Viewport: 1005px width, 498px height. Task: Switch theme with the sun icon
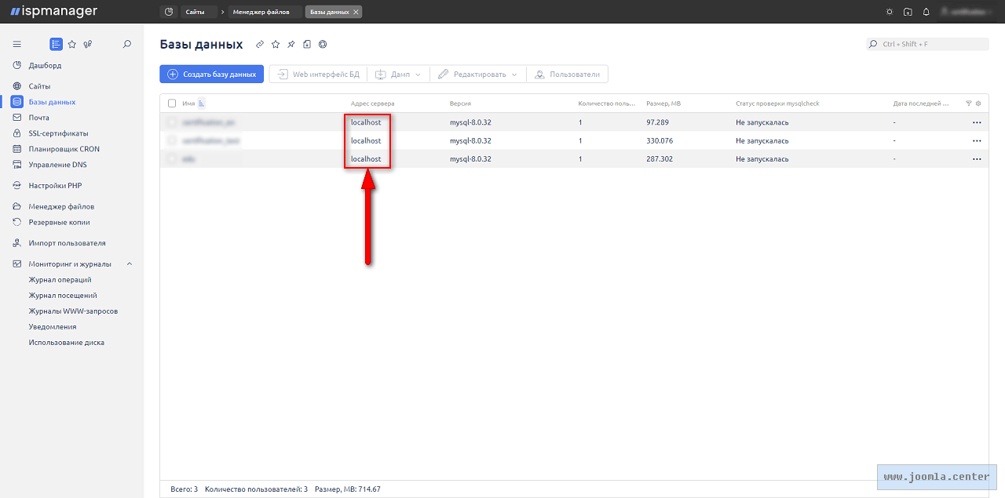click(889, 12)
